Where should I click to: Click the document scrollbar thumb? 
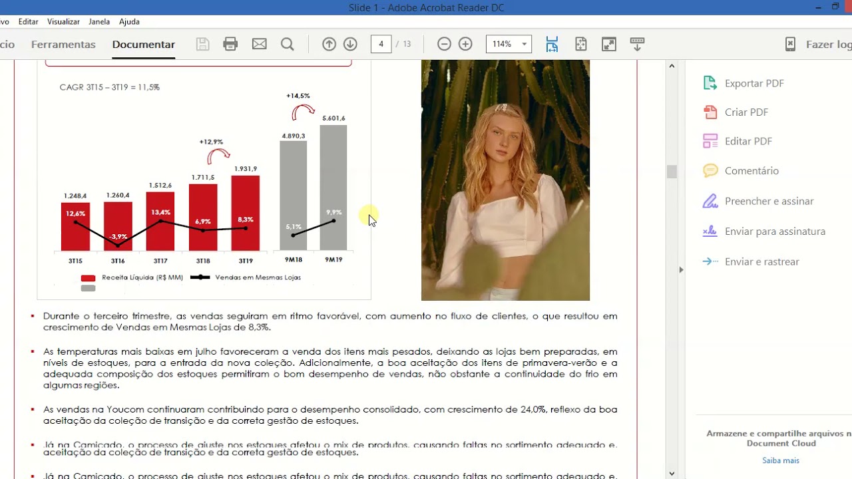pyautogui.click(x=672, y=172)
